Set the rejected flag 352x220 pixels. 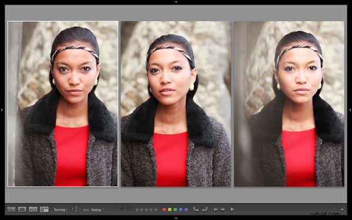pos(128,209)
